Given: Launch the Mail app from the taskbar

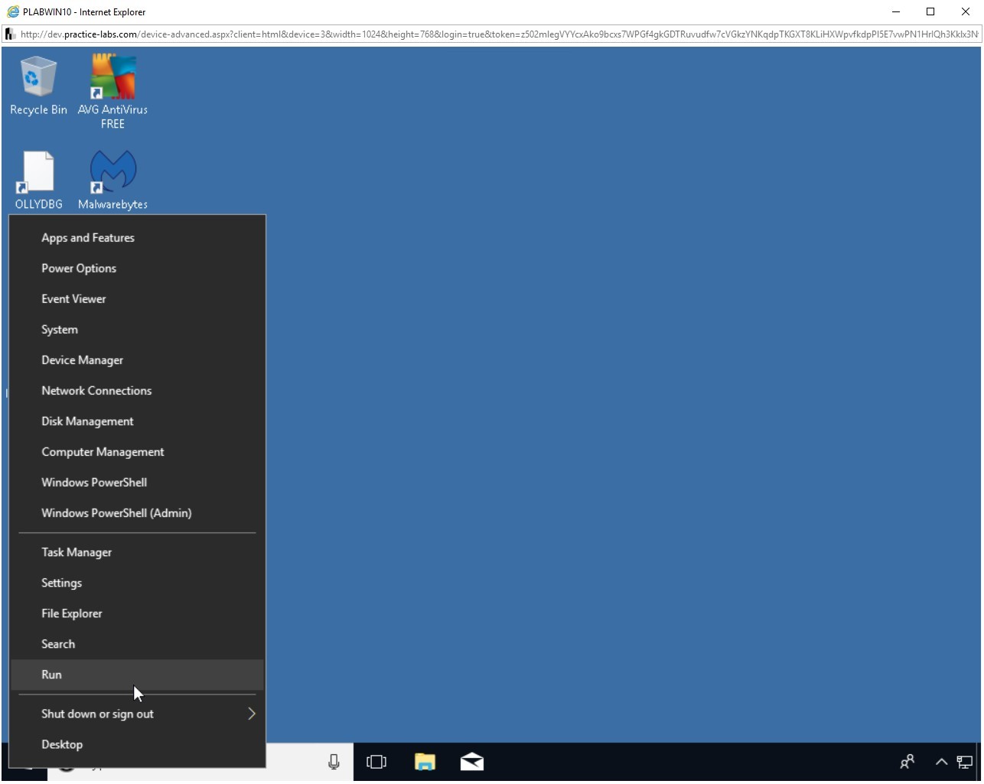Looking at the screenshot, I should [x=471, y=762].
